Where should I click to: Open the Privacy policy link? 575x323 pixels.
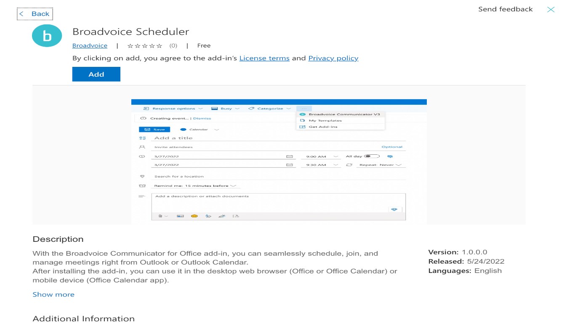coord(333,58)
